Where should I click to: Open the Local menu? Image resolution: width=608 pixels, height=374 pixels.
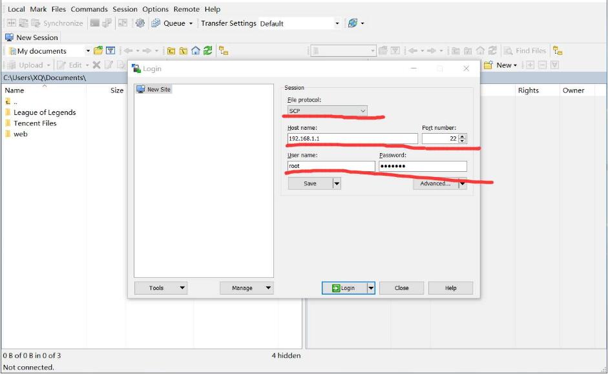pos(16,9)
